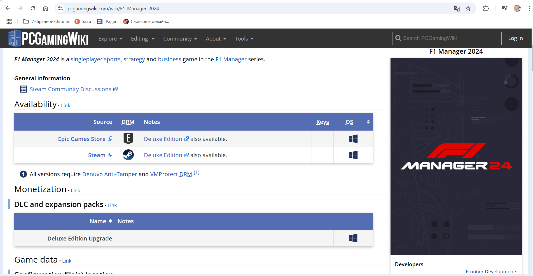Open Deluxe Edition link in Steam row
This screenshot has width=533, height=276.
(x=166, y=155)
